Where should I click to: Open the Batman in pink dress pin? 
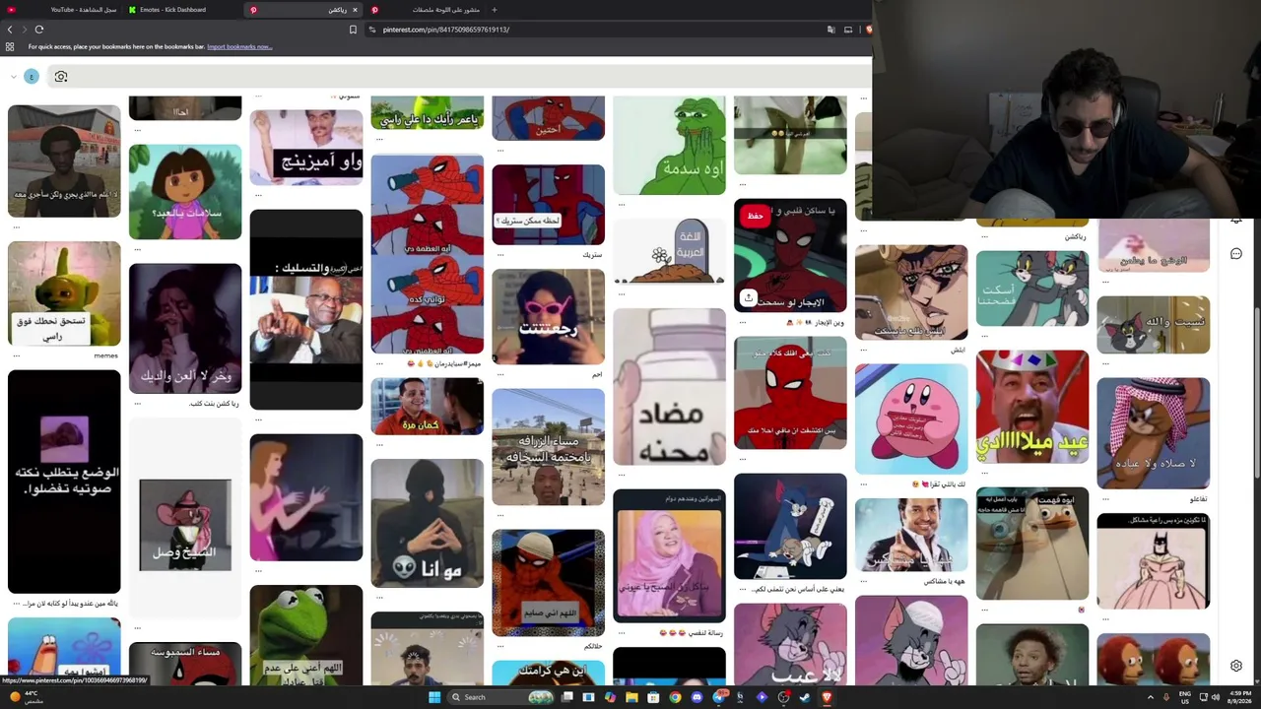[x=1154, y=561]
